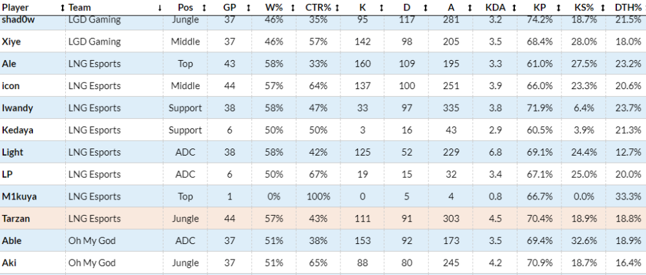Click the D column sort arrows
The width and height of the screenshot is (646, 275).
(x=426, y=7)
